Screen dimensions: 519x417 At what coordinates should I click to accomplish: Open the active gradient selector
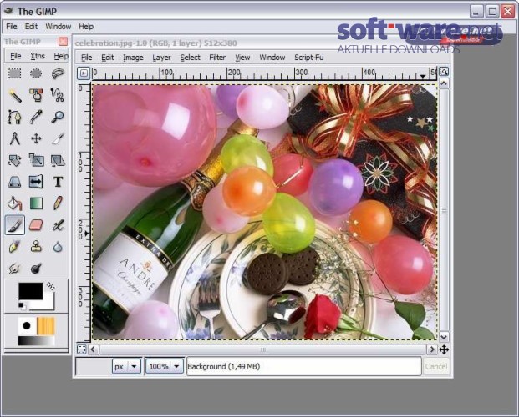[x=37, y=341]
